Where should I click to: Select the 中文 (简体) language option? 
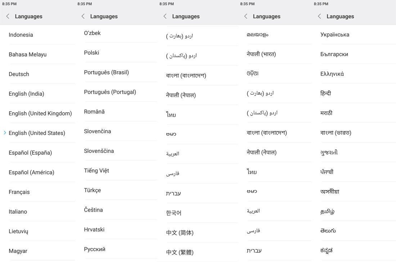[180, 232]
